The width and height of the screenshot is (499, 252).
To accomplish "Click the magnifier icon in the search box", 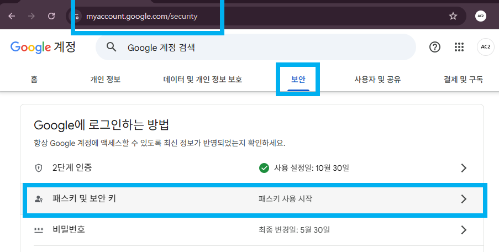I will [111, 47].
